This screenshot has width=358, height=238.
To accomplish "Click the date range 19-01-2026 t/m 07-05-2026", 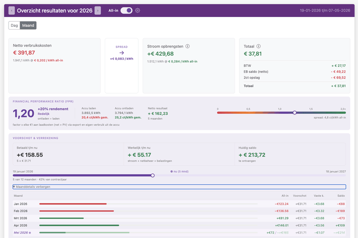I will pos(325,10).
